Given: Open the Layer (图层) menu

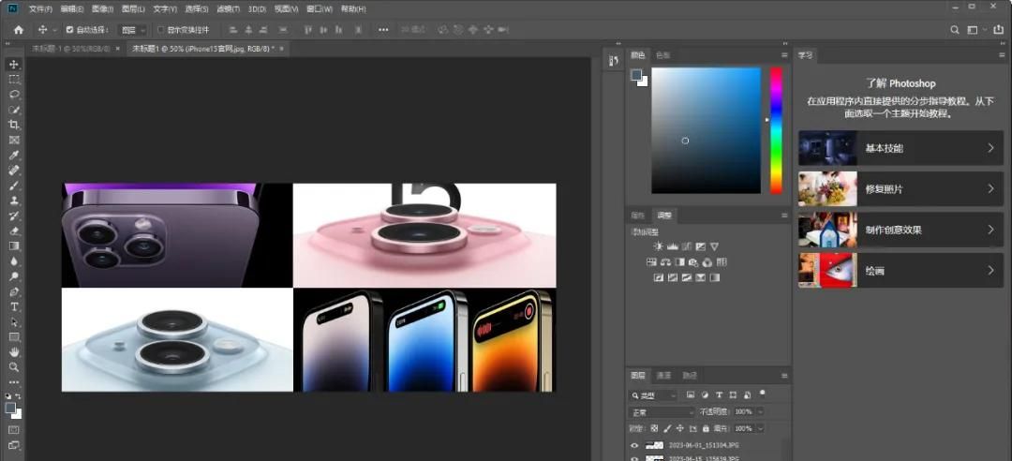Looking at the screenshot, I should point(134,9).
